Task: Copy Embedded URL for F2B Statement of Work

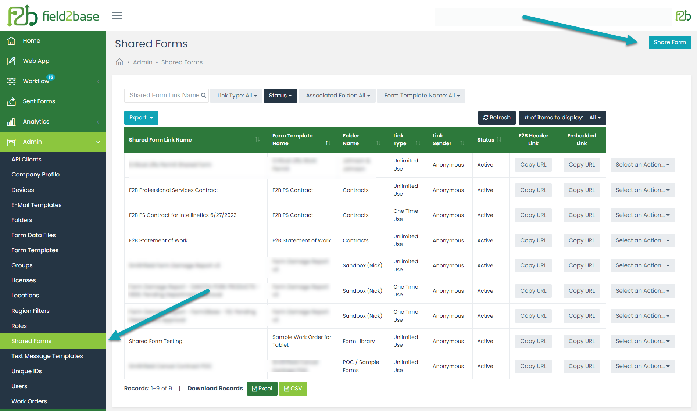Action: (582, 240)
